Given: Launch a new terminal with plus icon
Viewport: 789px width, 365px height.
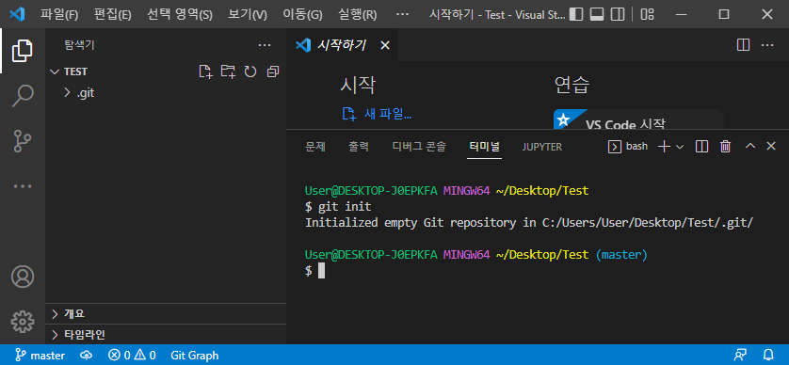Looking at the screenshot, I should coord(664,147).
